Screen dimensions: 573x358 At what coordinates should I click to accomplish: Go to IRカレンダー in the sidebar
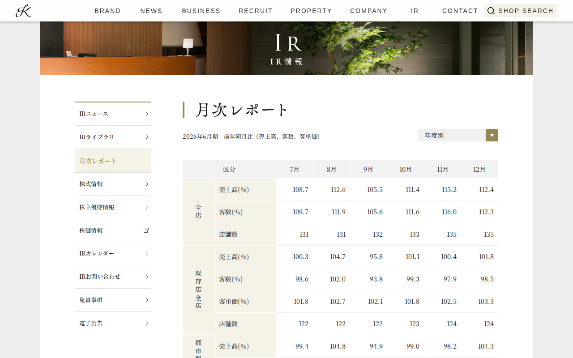113,253
